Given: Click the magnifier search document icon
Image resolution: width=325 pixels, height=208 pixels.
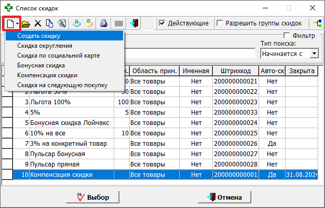Looking at the screenshot, I should point(62,23).
